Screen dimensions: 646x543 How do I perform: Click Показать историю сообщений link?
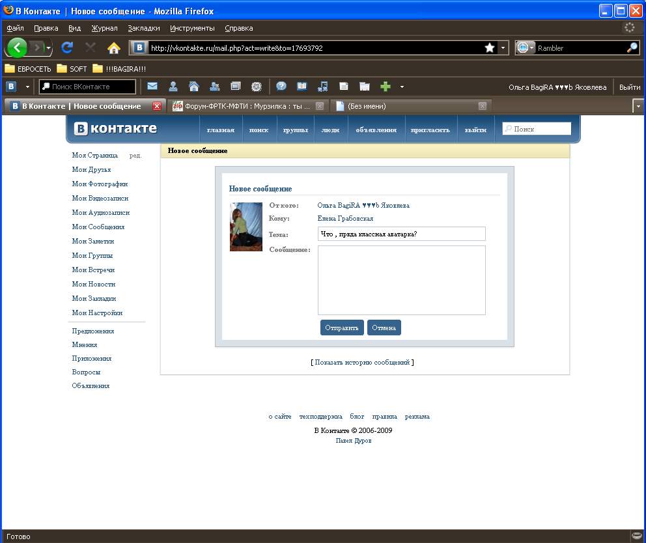pyautogui.click(x=363, y=362)
